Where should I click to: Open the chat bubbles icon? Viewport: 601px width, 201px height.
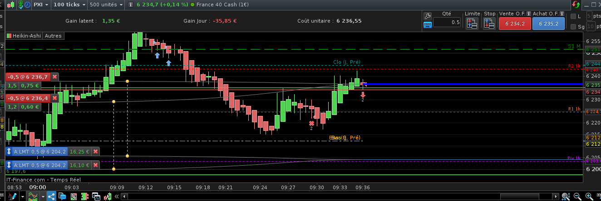coord(62,196)
